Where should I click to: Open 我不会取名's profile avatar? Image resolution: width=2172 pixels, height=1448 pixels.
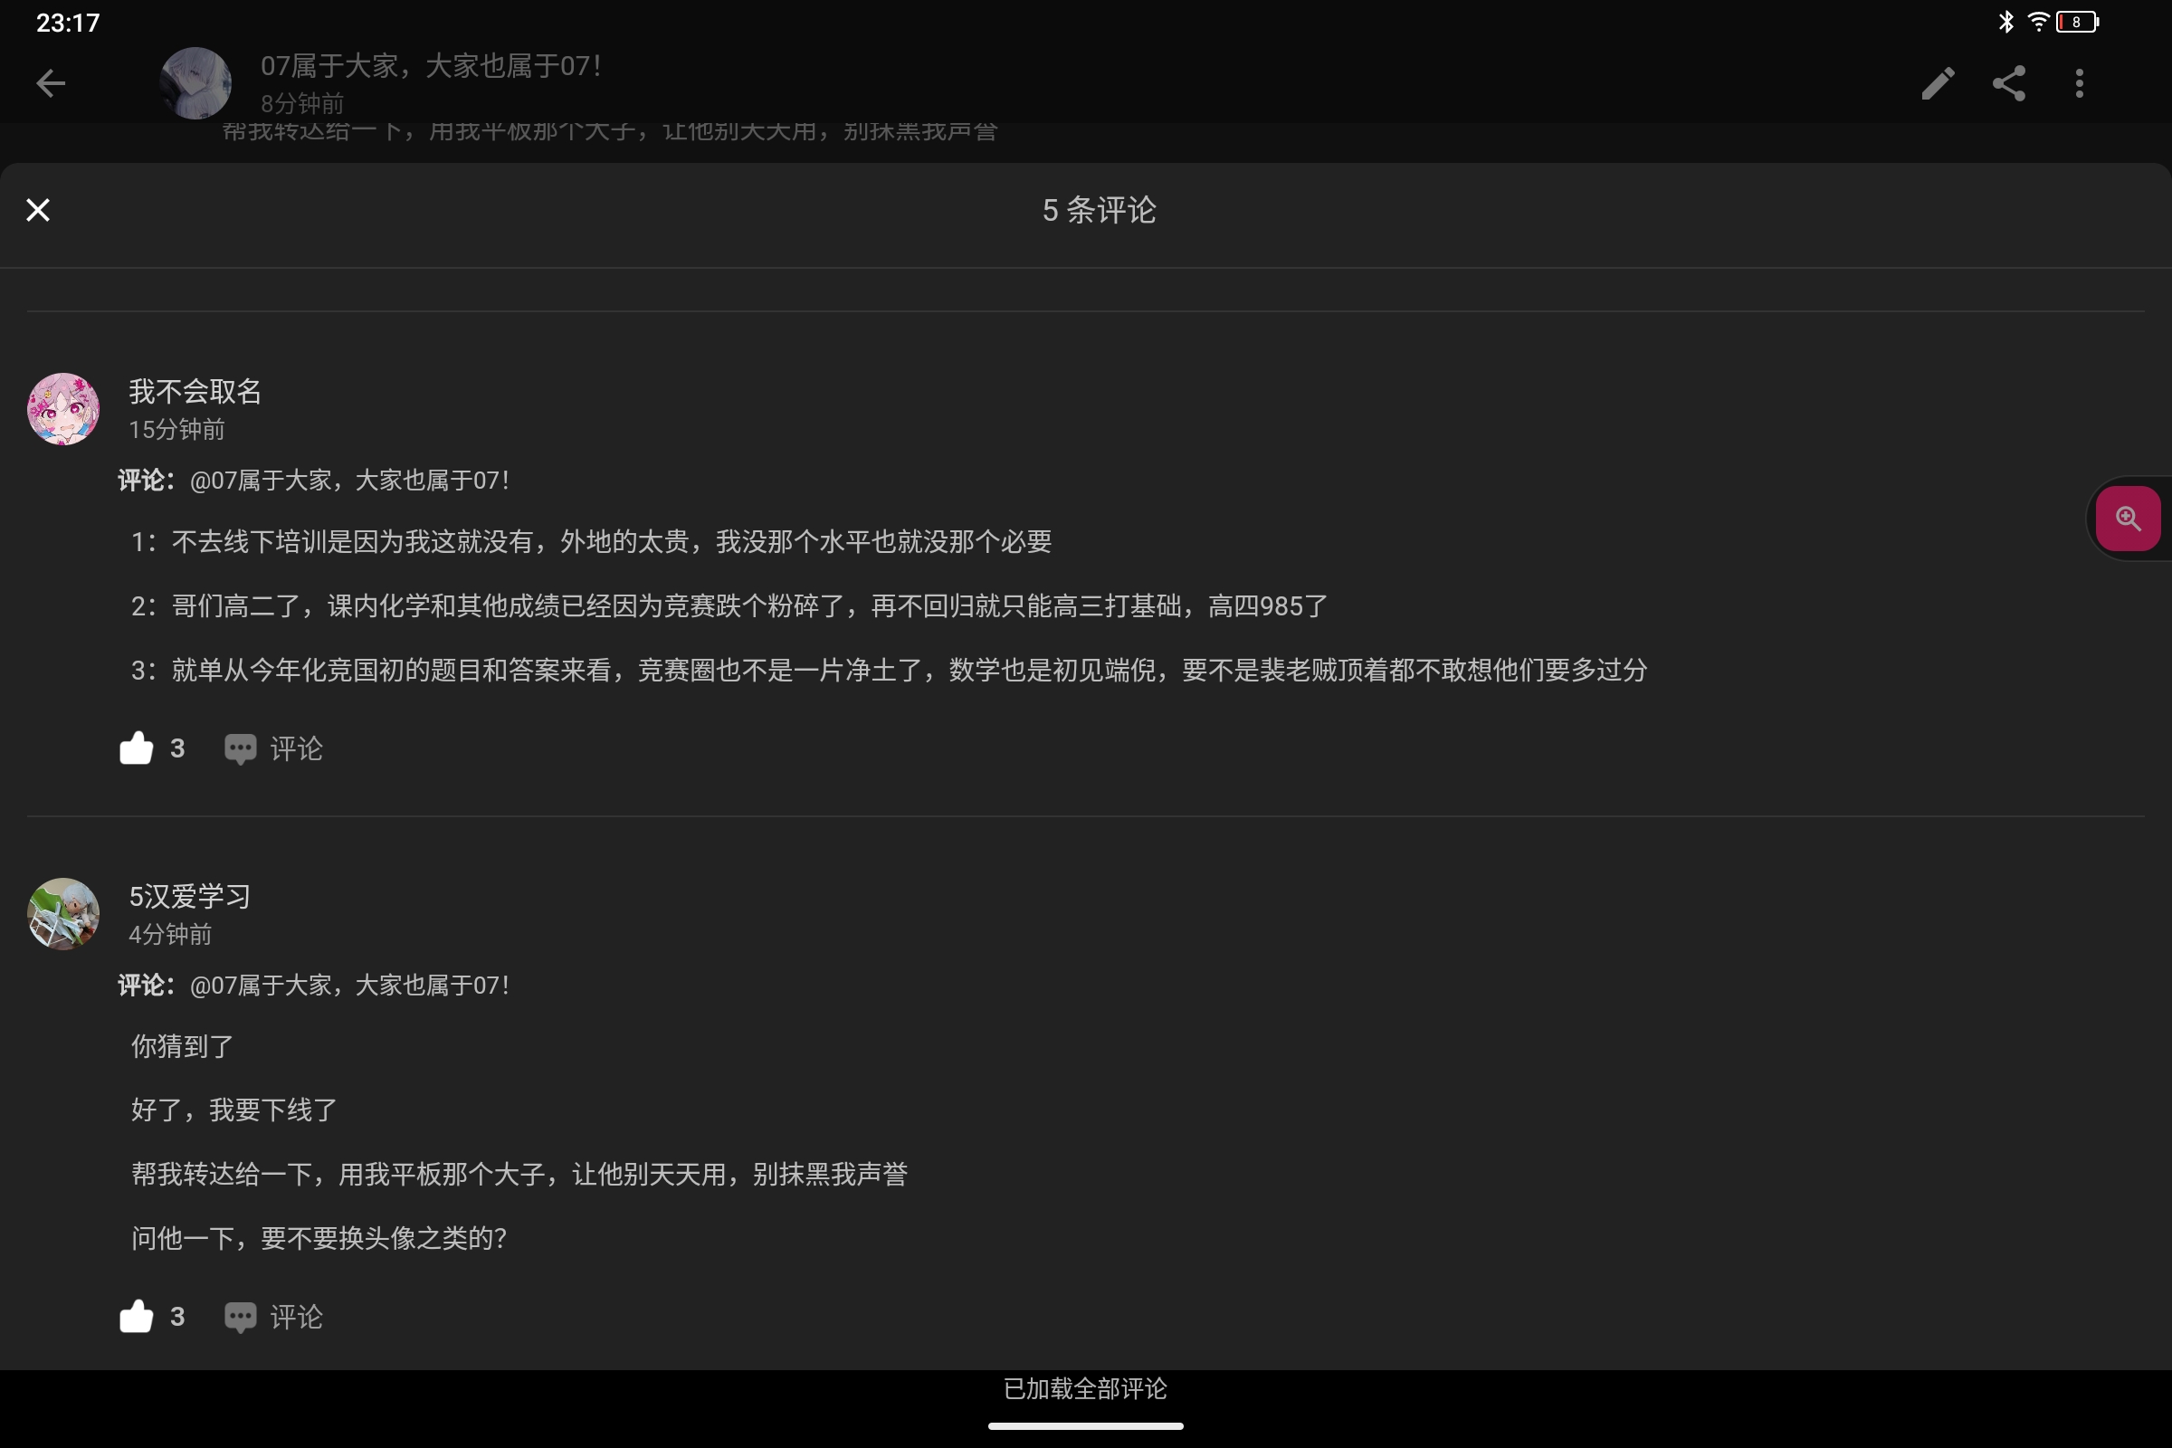(62, 409)
